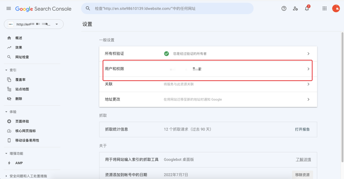Click the hidden-eye icon beside 删除

(x=9, y=99)
